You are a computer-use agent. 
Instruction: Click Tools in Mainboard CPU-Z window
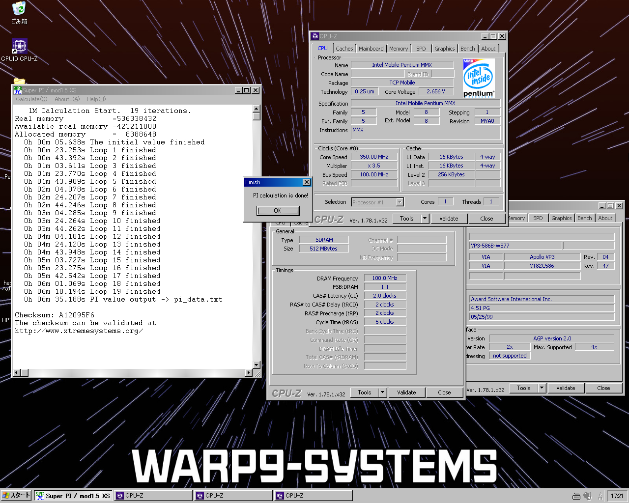(x=524, y=388)
